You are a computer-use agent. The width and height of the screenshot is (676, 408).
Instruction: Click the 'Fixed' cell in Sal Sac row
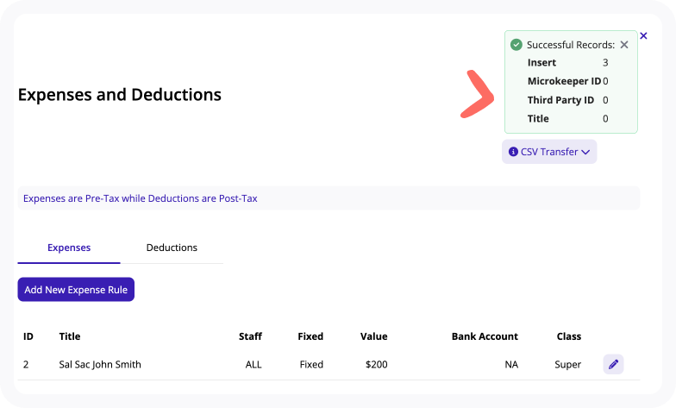311,364
